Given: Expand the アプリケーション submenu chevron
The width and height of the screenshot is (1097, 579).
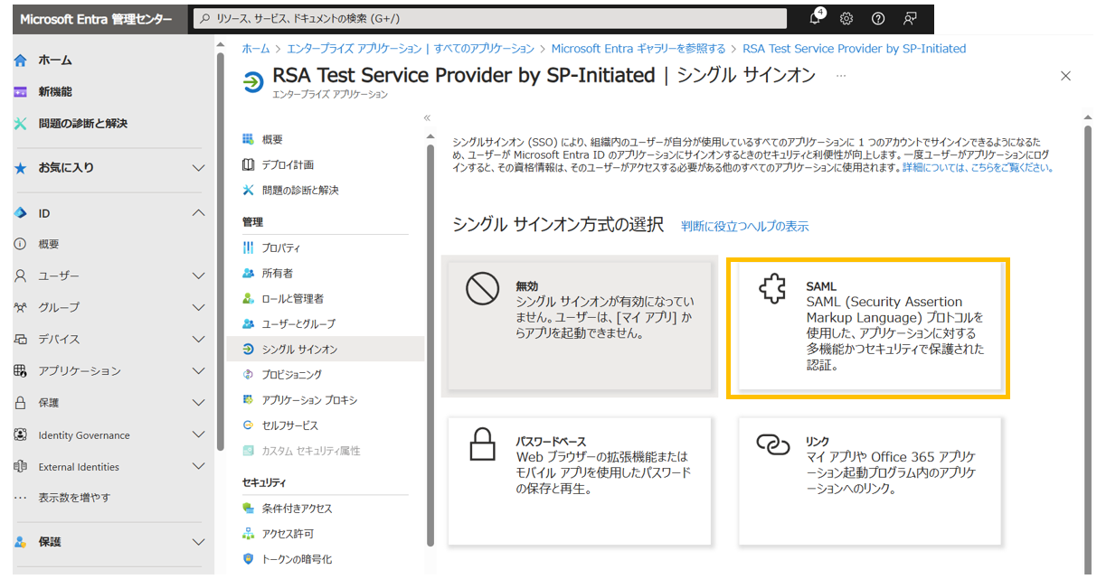Looking at the screenshot, I should click(x=199, y=371).
